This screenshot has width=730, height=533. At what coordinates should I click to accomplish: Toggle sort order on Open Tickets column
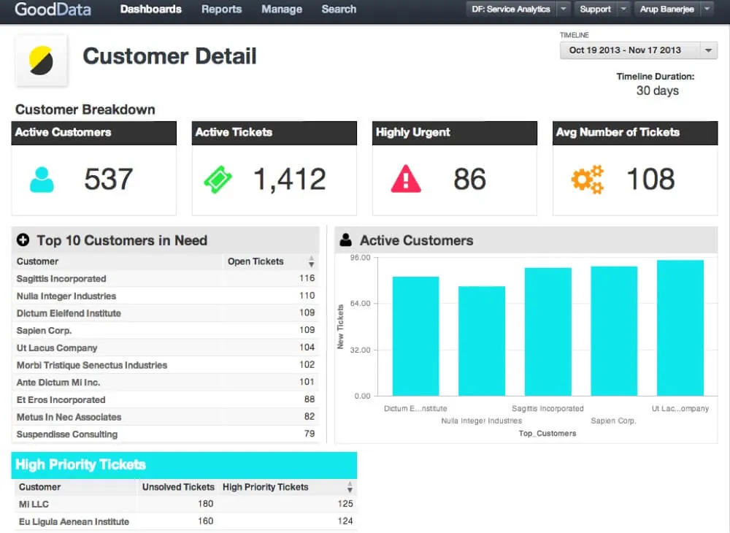(312, 261)
